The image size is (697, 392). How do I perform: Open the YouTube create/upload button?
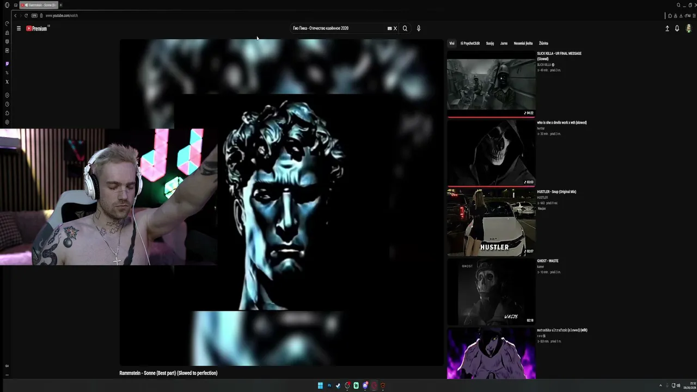tap(667, 28)
